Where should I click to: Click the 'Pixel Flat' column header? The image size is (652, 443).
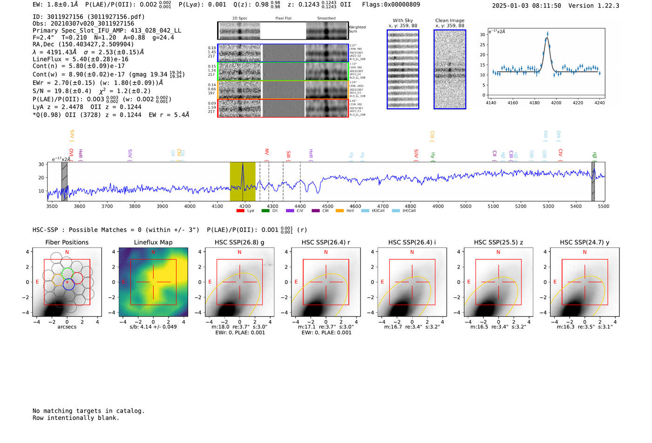tap(283, 19)
